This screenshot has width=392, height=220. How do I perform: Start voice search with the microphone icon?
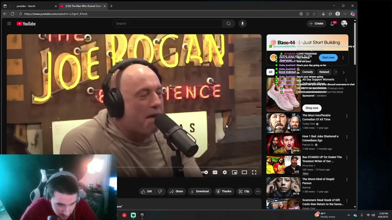pos(242,24)
